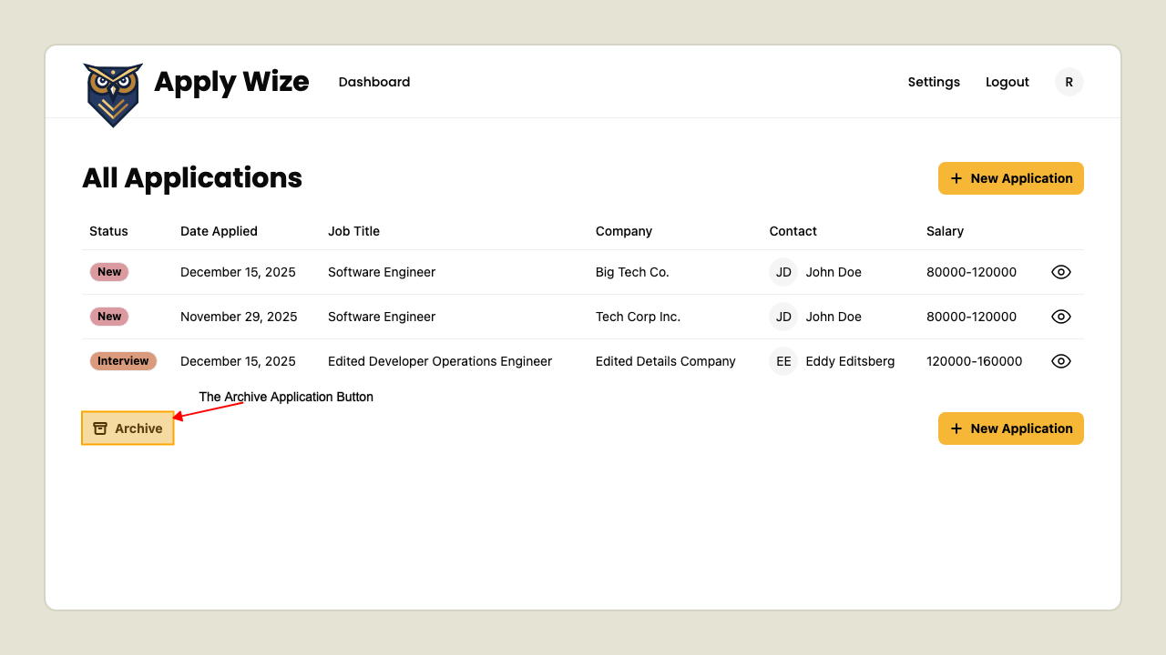Click the top New Application button

coord(1010,178)
